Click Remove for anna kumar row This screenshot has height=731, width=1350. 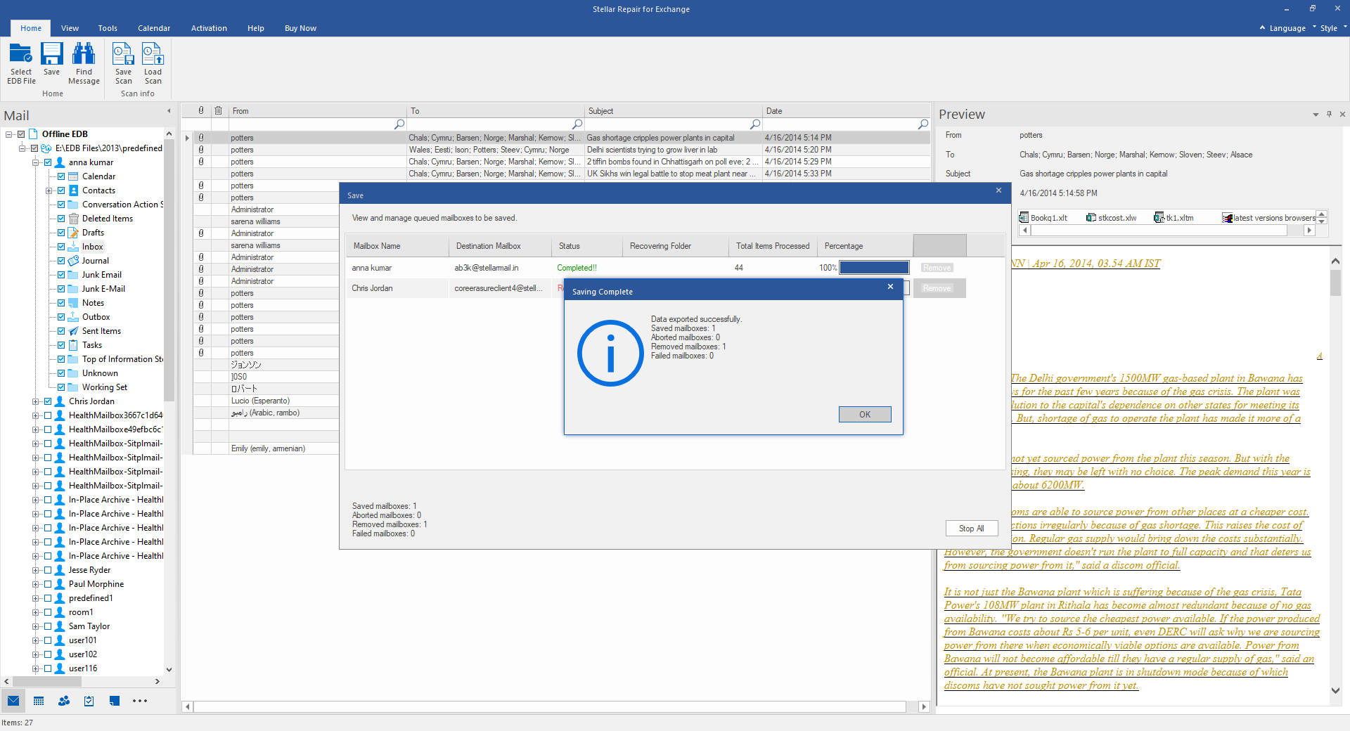pos(937,268)
